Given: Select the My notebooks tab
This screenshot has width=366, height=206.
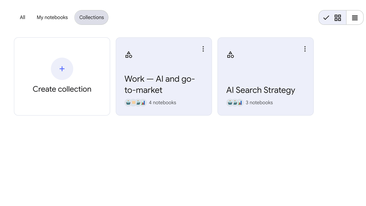Looking at the screenshot, I should click(x=52, y=17).
